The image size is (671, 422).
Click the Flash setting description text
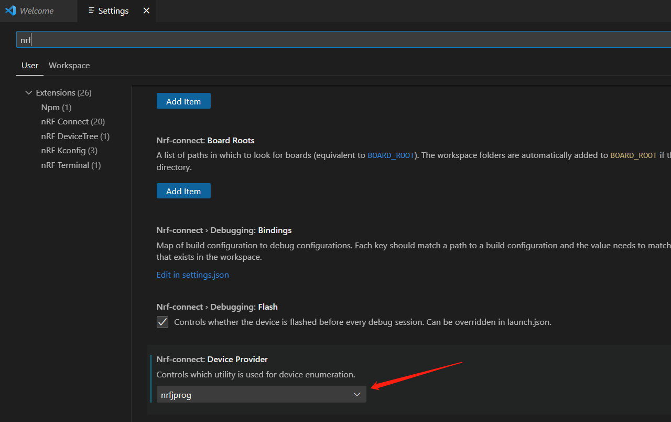(363, 322)
